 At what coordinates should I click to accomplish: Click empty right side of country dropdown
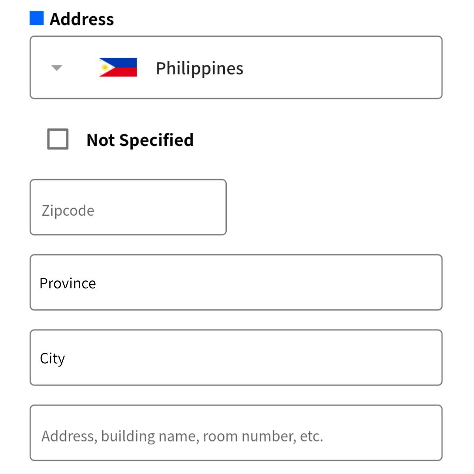[355, 68]
